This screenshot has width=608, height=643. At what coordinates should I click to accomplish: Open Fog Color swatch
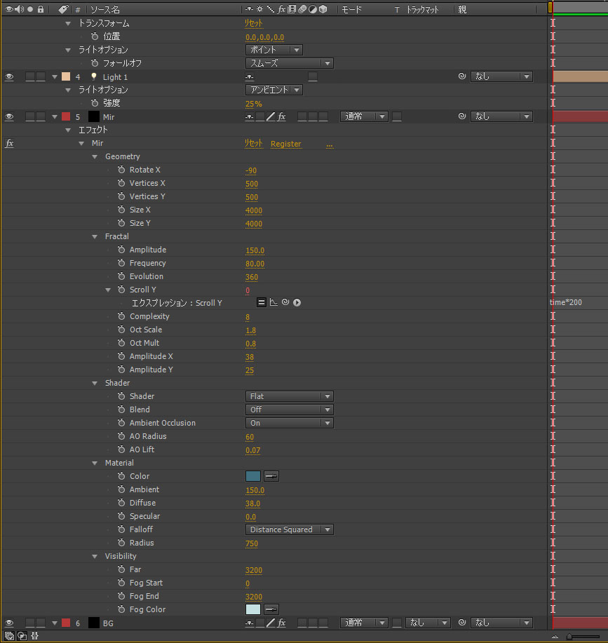click(253, 609)
